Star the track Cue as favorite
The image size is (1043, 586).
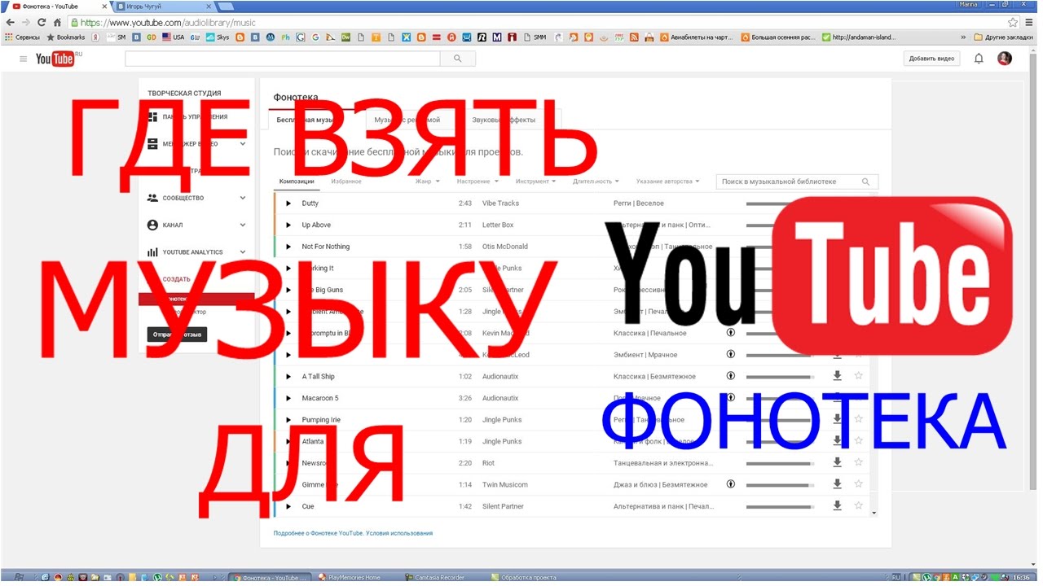click(858, 505)
